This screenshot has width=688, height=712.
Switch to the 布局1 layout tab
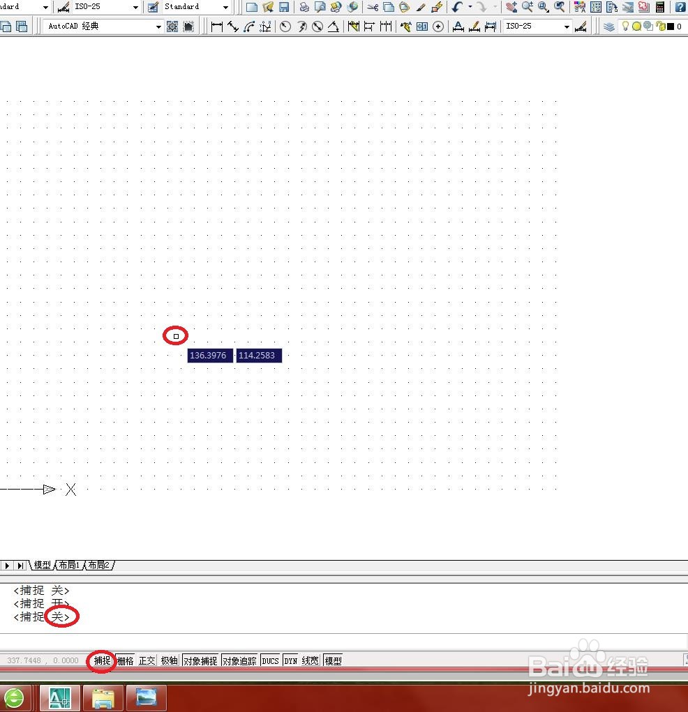click(70, 565)
